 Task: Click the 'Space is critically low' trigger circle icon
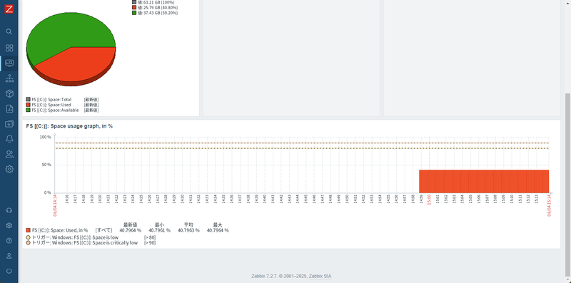click(28, 243)
